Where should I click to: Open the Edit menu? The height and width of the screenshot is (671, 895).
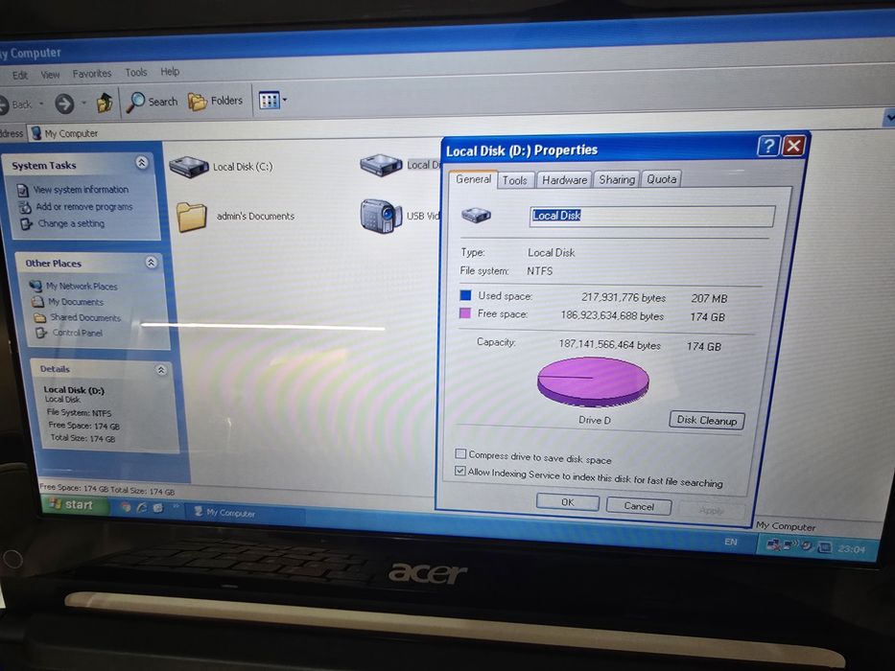coord(20,75)
